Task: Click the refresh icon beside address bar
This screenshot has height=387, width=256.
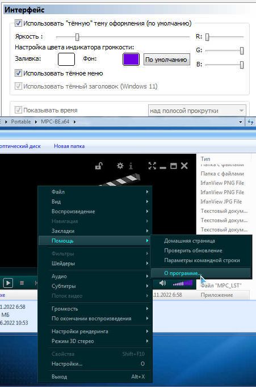Action: [250, 122]
